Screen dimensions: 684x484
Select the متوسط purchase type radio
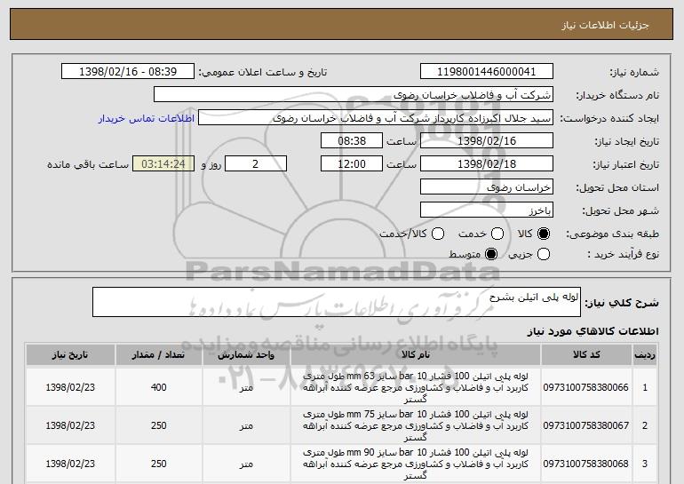tap(491, 254)
